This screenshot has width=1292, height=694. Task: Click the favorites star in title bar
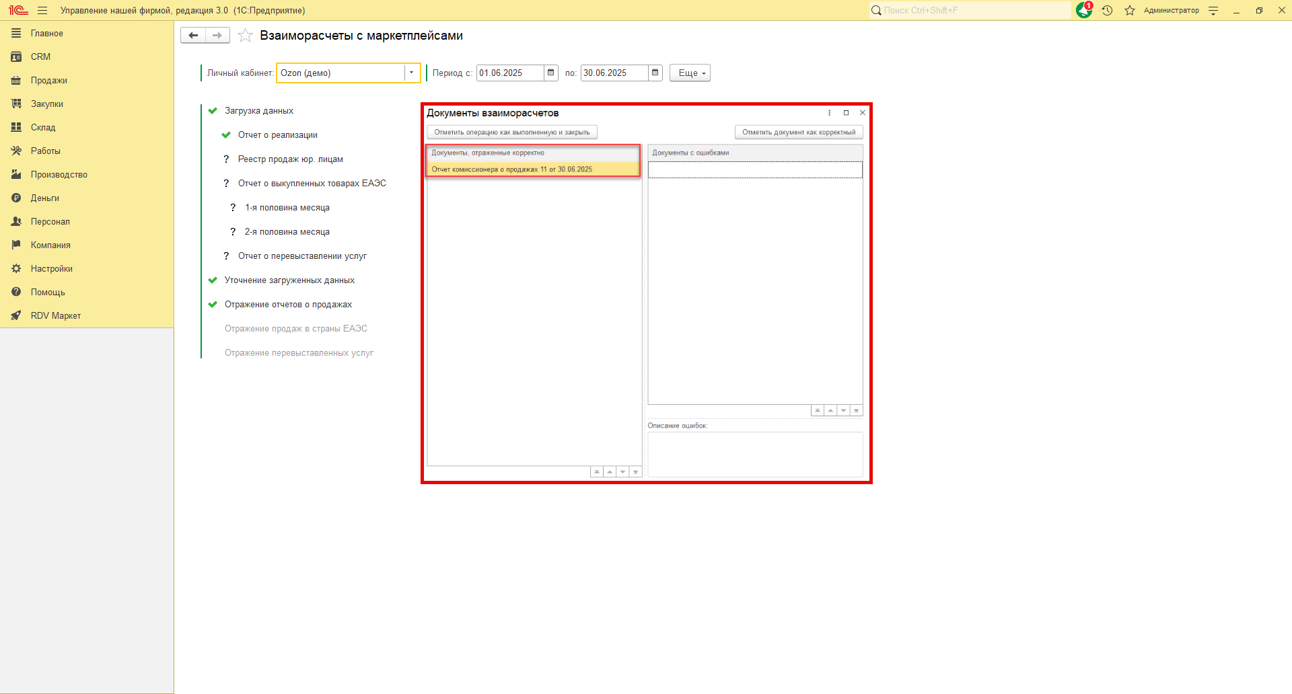point(1130,10)
